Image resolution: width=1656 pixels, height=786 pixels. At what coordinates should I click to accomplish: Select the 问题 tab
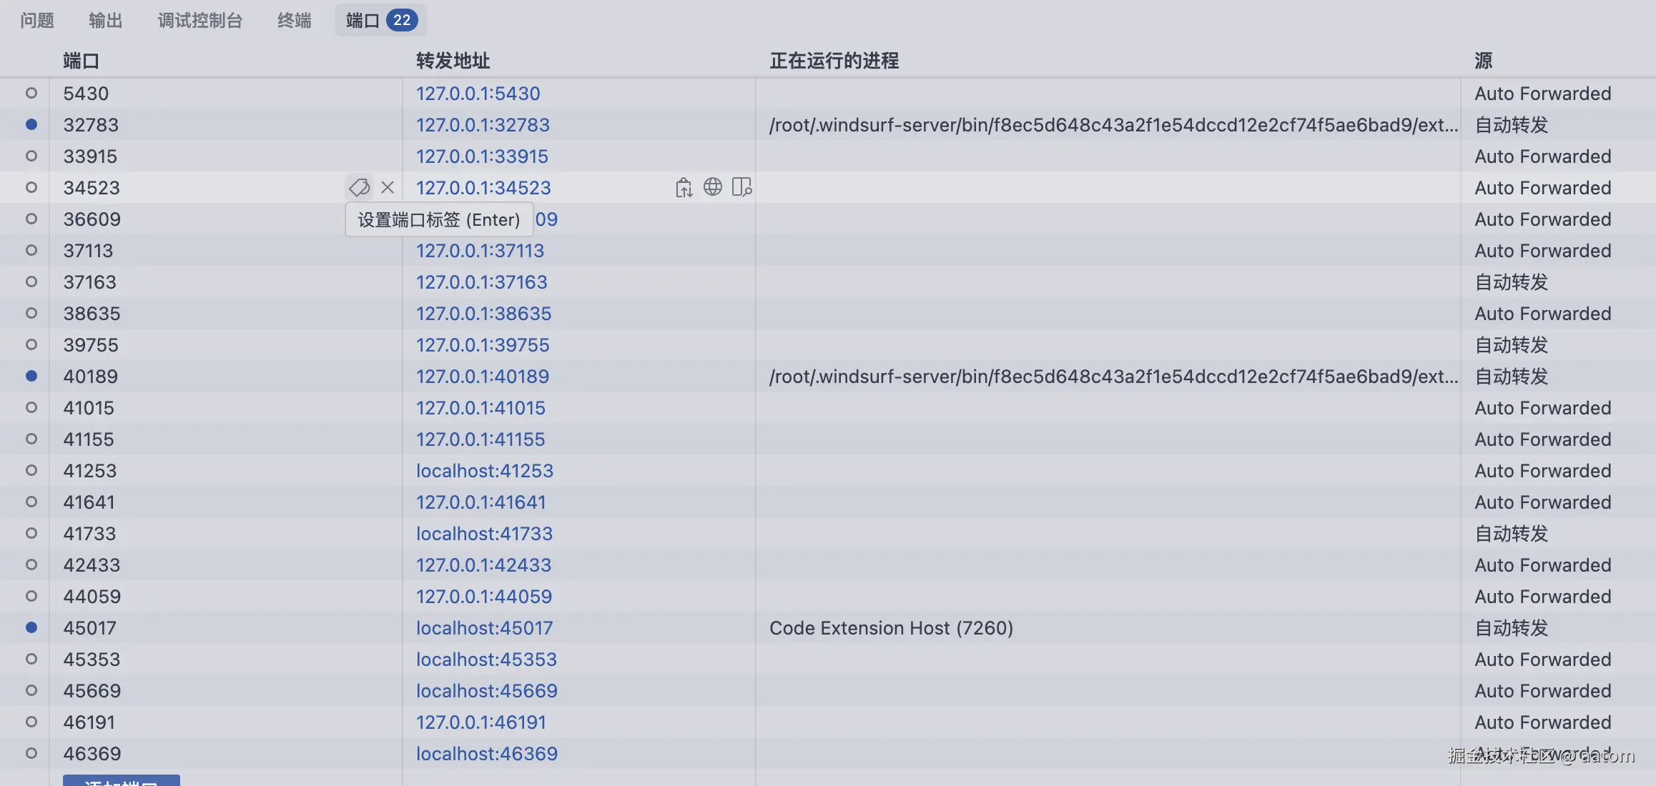tap(37, 20)
